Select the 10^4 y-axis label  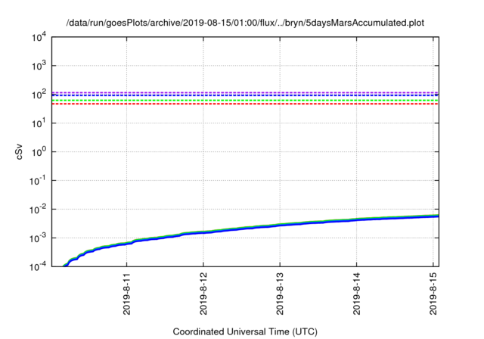click(x=39, y=37)
